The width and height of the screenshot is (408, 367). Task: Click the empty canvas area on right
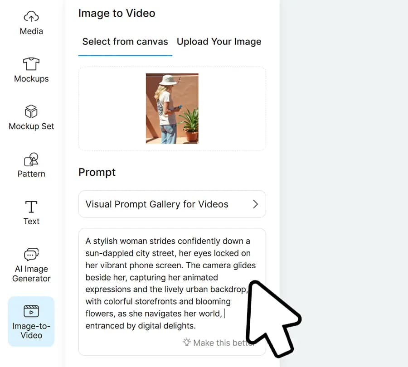point(345,136)
